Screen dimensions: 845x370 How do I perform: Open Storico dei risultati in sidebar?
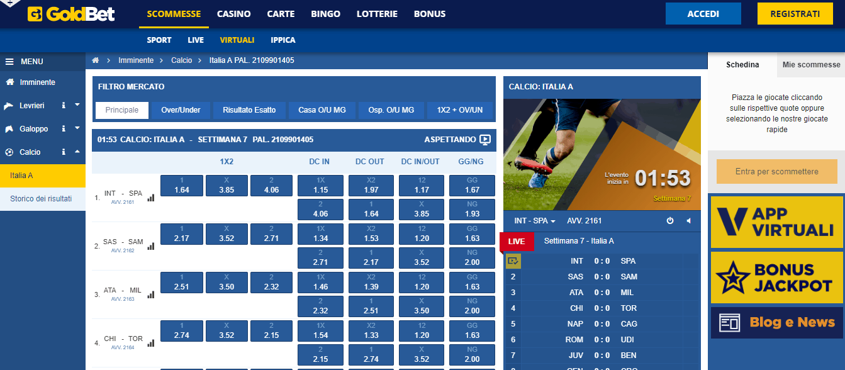pos(43,199)
